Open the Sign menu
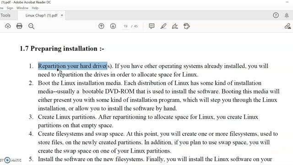This screenshot has width=293, height=165. point(10,8)
